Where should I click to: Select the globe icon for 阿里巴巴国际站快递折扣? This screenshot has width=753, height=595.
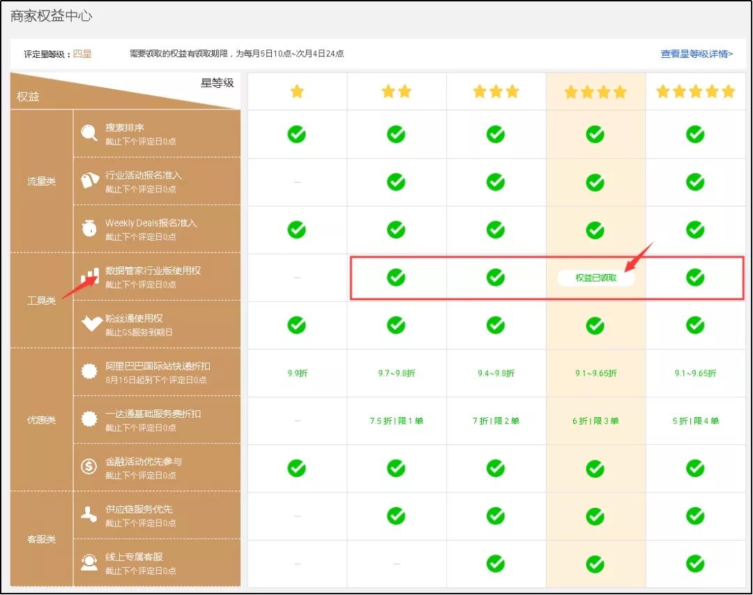click(x=88, y=372)
